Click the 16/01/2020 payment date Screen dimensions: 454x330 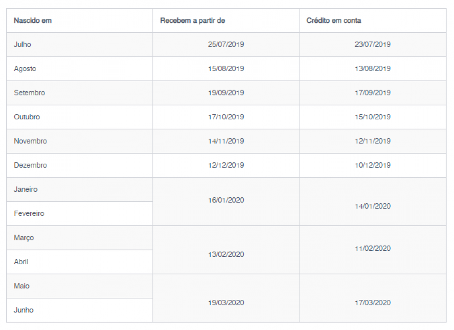(x=226, y=200)
